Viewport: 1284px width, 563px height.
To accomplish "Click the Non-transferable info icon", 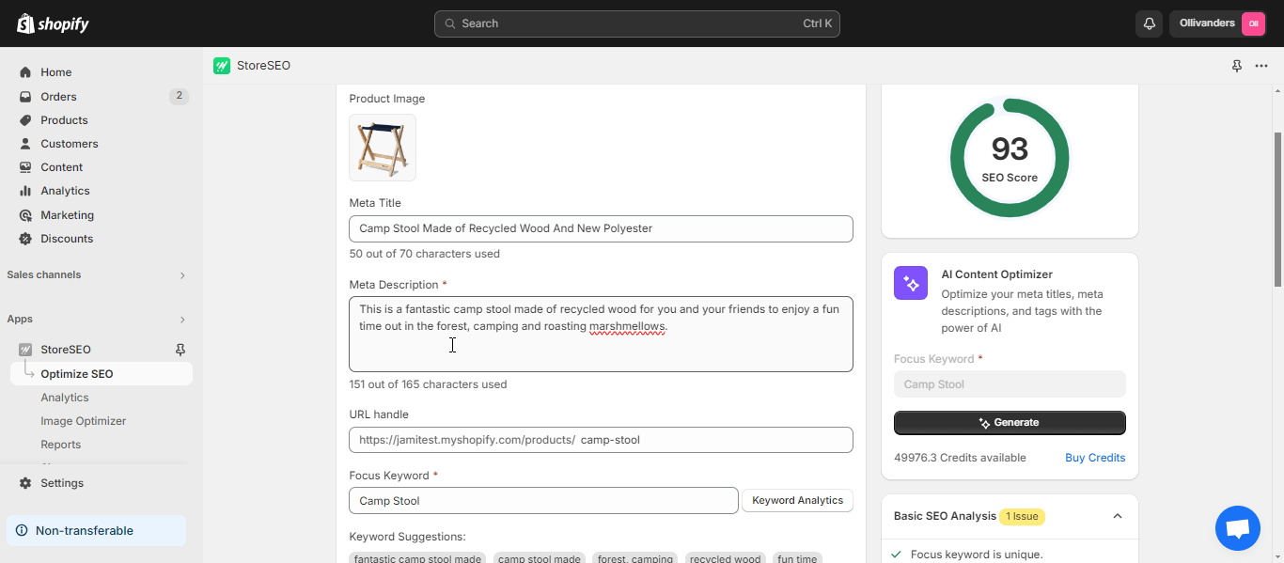I will point(22,531).
